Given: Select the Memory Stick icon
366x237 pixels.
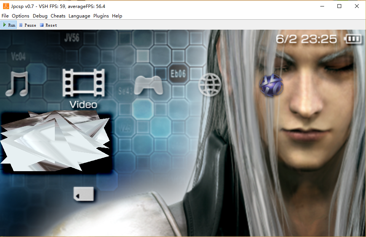Looking at the screenshot, I should pos(84,194).
